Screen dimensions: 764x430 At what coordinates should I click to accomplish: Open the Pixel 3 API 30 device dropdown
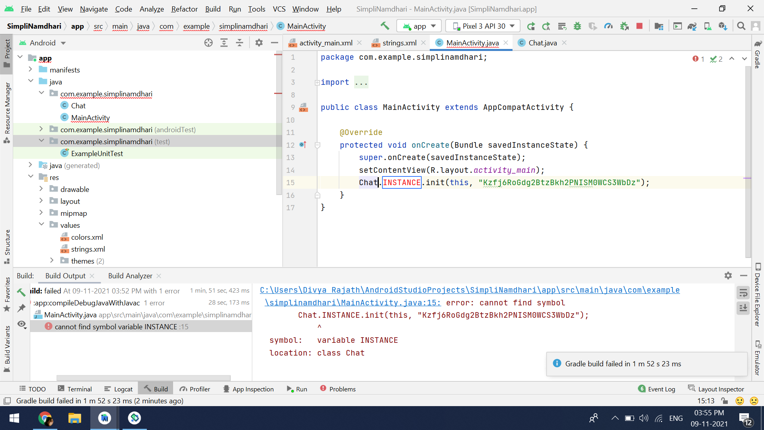coord(483,26)
